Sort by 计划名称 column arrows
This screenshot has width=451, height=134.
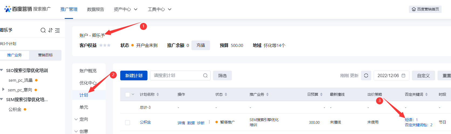pos(158,94)
